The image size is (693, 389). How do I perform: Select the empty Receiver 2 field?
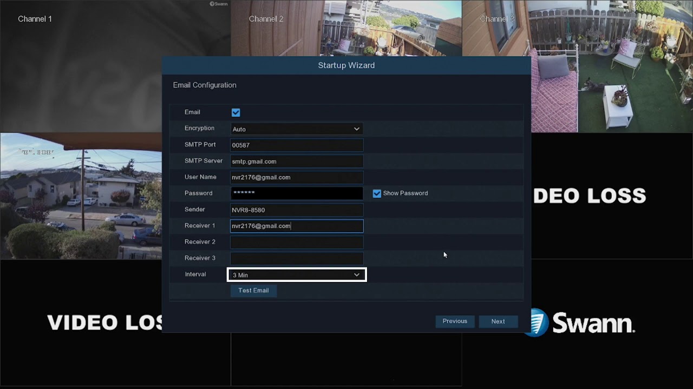click(297, 242)
